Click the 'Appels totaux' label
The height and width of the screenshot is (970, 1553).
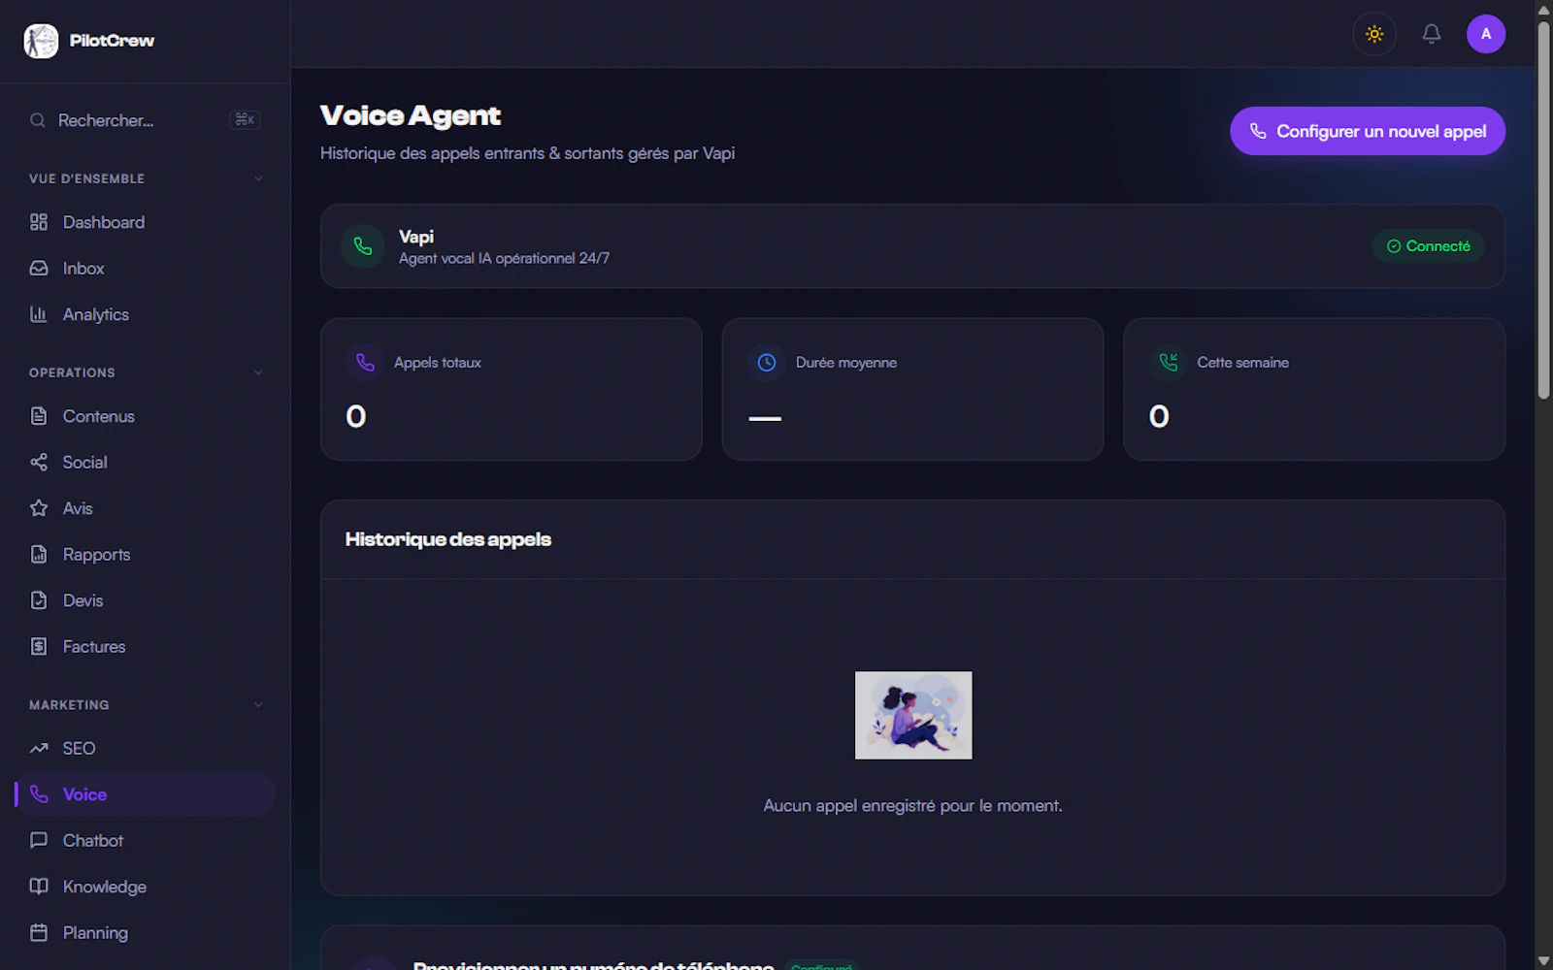pos(438,363)
